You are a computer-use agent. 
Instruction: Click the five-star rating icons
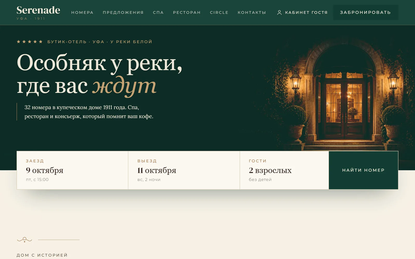click(30, 42)
